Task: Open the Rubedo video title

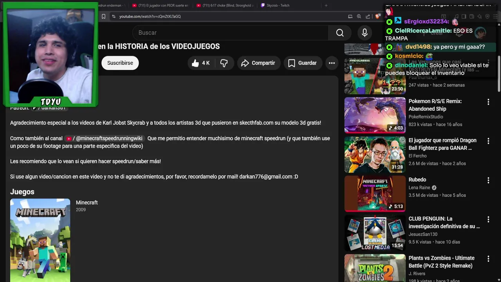Action: 417,180
